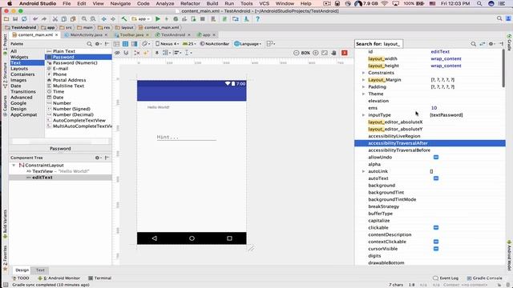513x288 pixels.
Task: Click the Find magnifier toolbar icon
Action: [x=84, y=19]
